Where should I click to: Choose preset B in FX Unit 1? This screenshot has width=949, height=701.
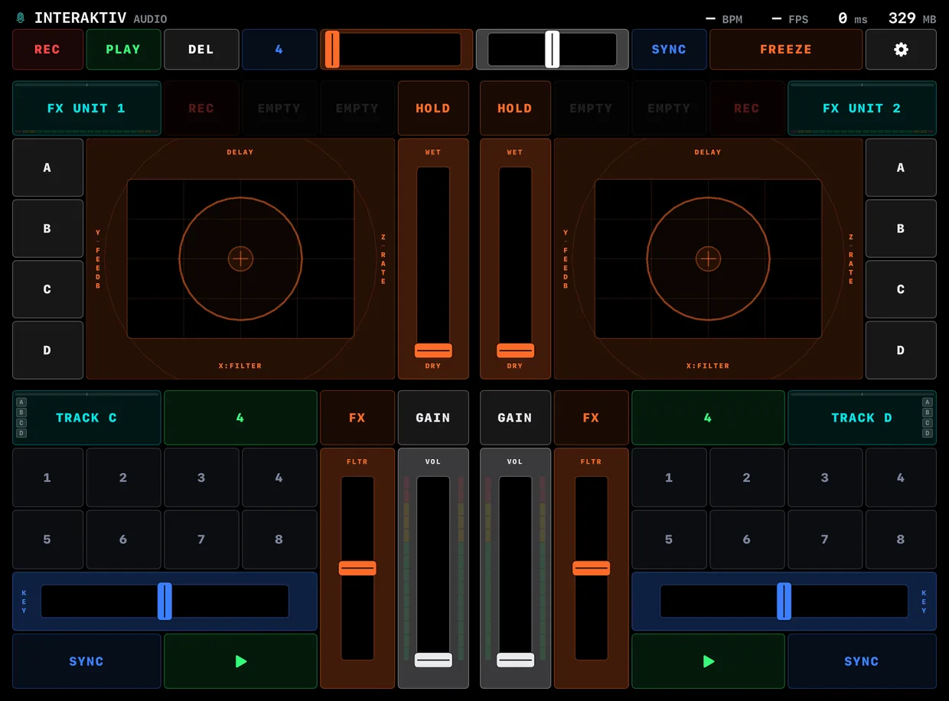pos(47,229)
